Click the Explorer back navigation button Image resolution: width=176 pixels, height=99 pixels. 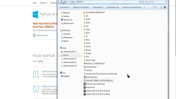(x=60, y=2)
